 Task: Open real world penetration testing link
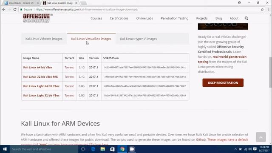(222, 59)
